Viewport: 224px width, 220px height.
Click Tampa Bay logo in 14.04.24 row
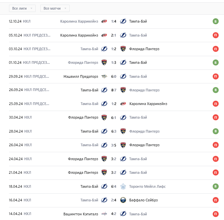[x=123, y=214]
